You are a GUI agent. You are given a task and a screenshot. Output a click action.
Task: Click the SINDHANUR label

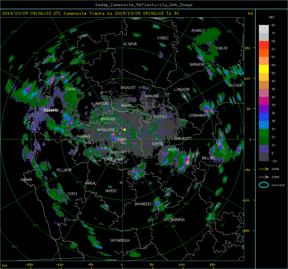pos(197,115)
